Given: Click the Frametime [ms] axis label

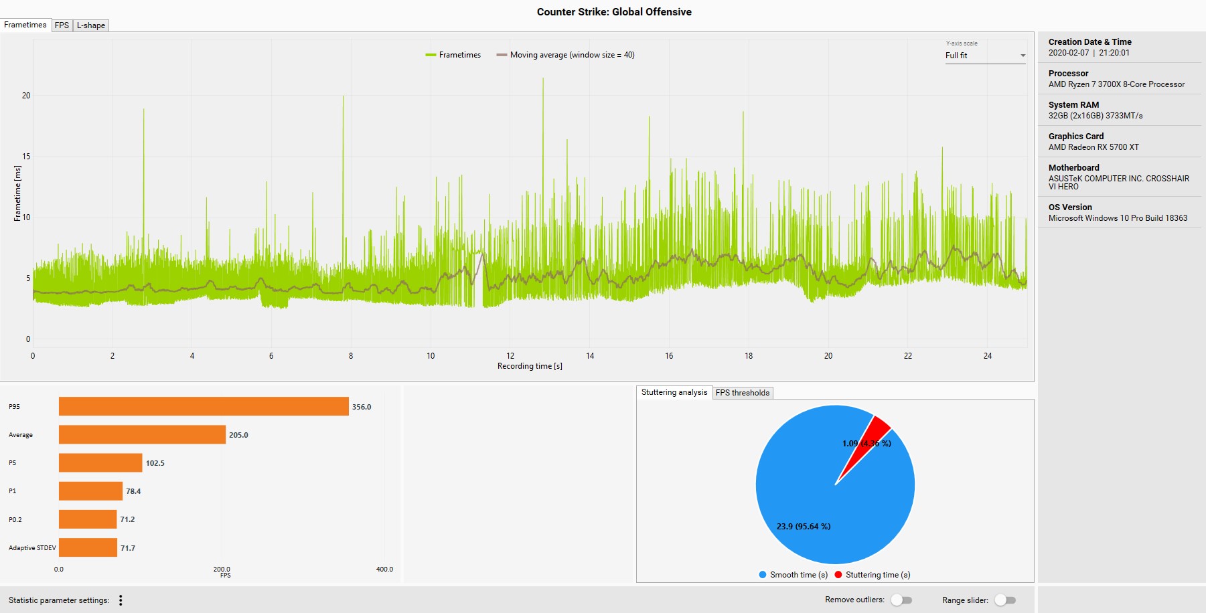Looking at the screenshot, I should [x=17, y=193].
